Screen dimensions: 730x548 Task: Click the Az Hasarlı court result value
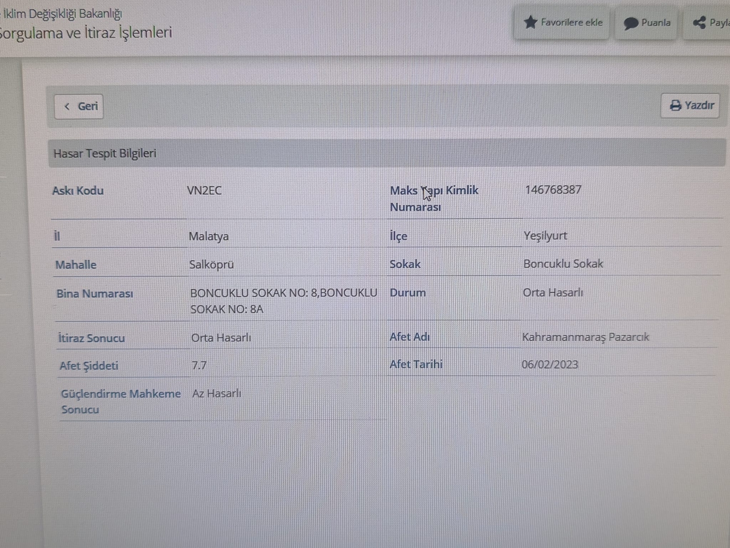click(x=217, y=393)
